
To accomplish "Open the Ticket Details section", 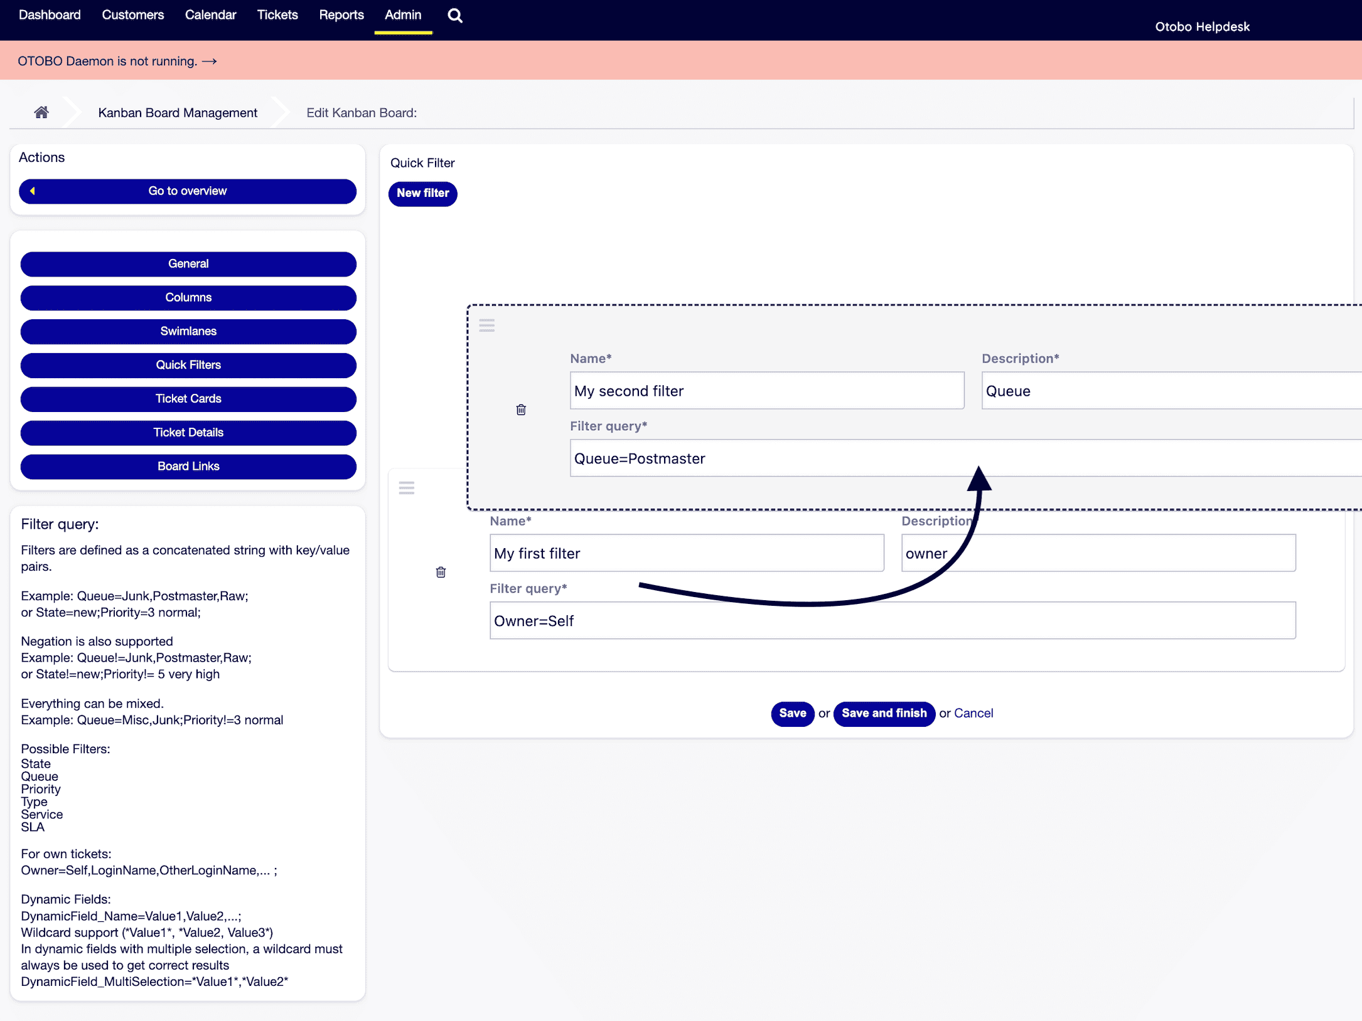I will click(x=188, y=433).
